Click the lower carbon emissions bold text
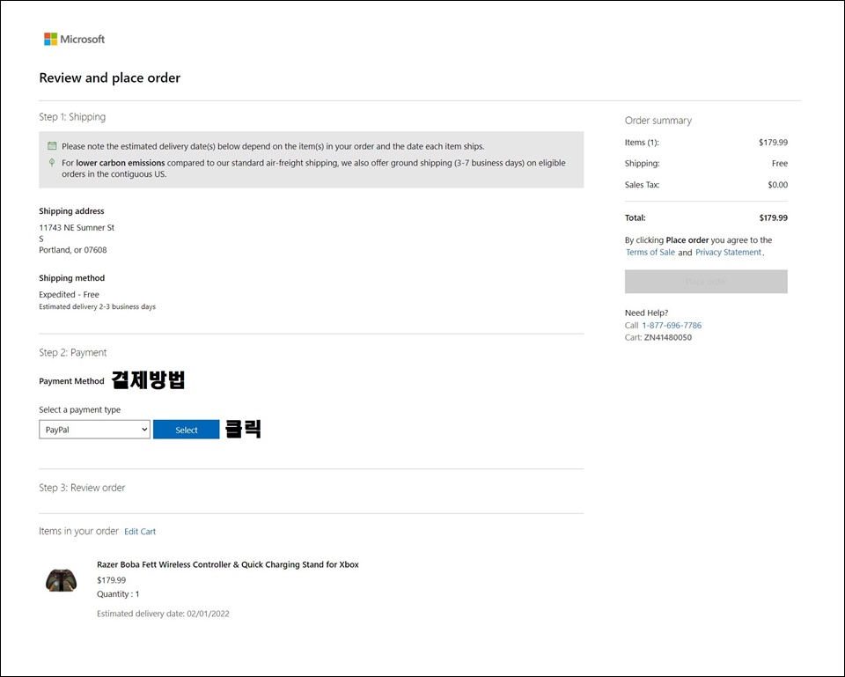 [121, 163]
